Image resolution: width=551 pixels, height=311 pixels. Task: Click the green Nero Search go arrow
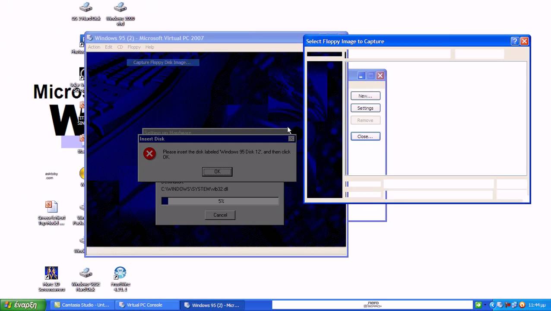pos(478,305)
